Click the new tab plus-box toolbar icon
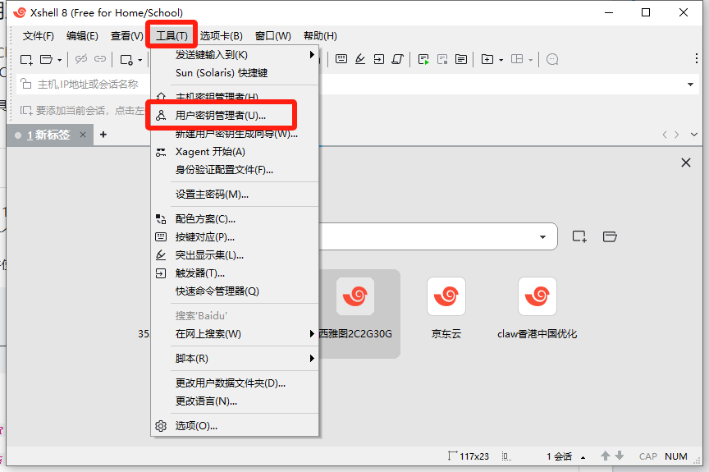This screenshot has height=472, width=709. coord(487,59)
